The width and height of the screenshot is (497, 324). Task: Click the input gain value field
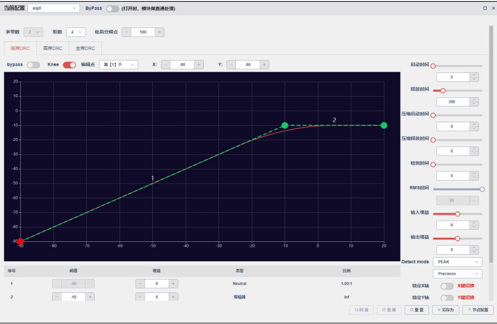point(453,225)
